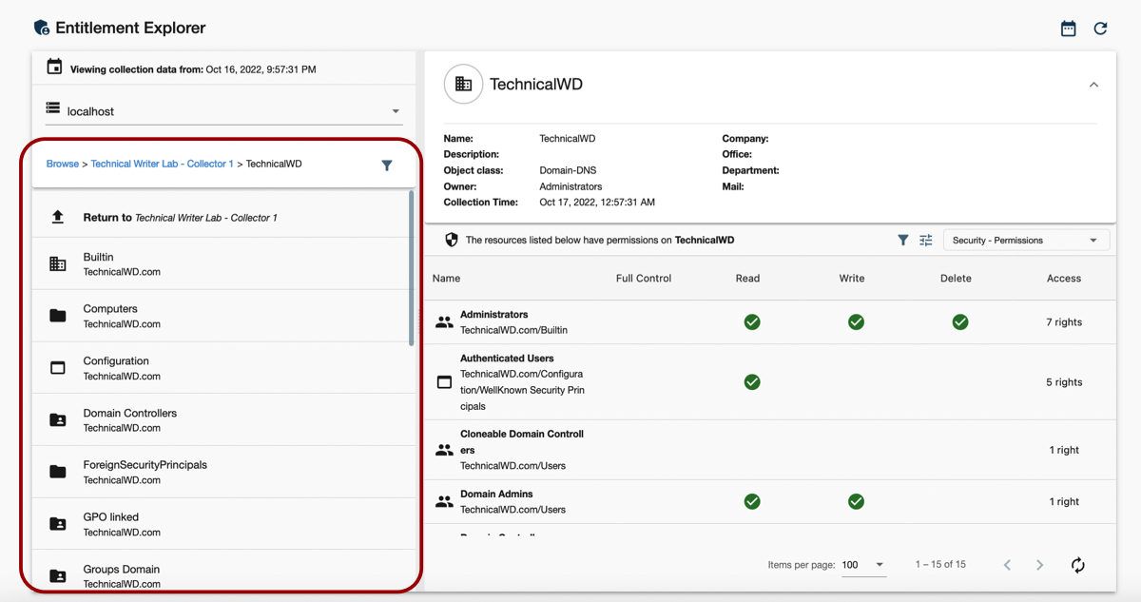Click Administrators Read permission checkmark
This screenshot has height=602, width=1141.
click(751, 322)
